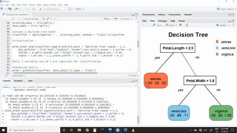Open the New Project icon
237x133 pixels.
pos(10,9)
